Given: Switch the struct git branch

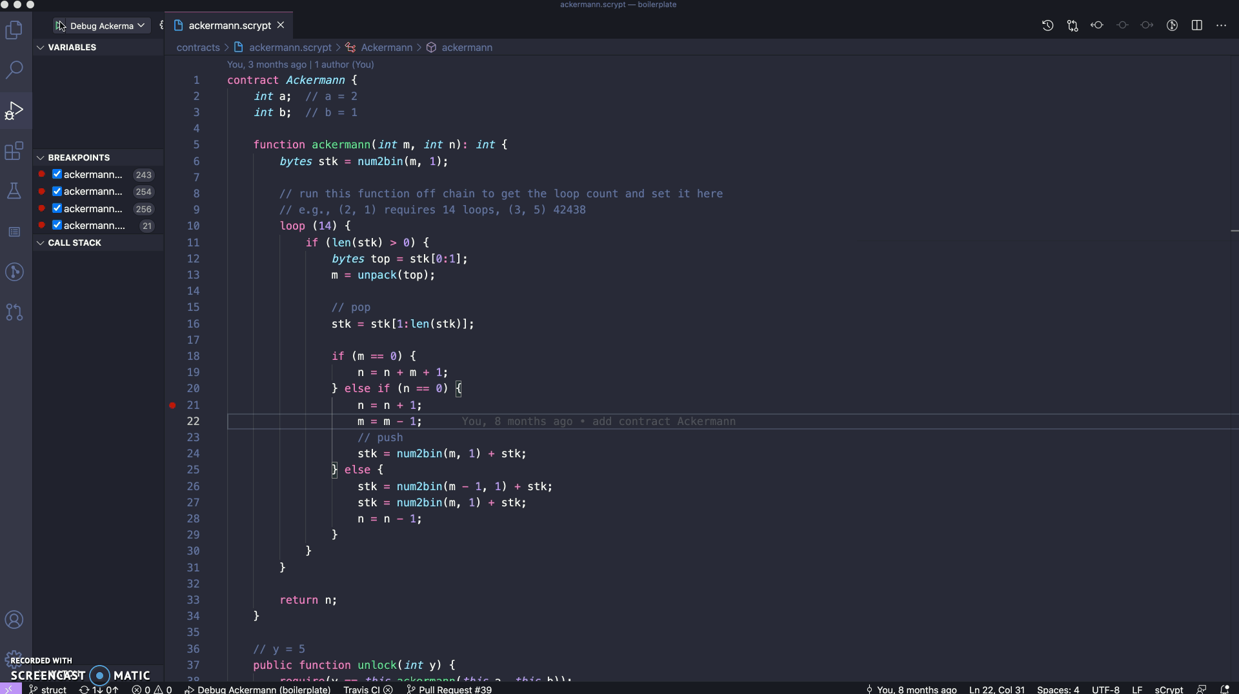Looking at the screenshot, I should click(48, 689).
